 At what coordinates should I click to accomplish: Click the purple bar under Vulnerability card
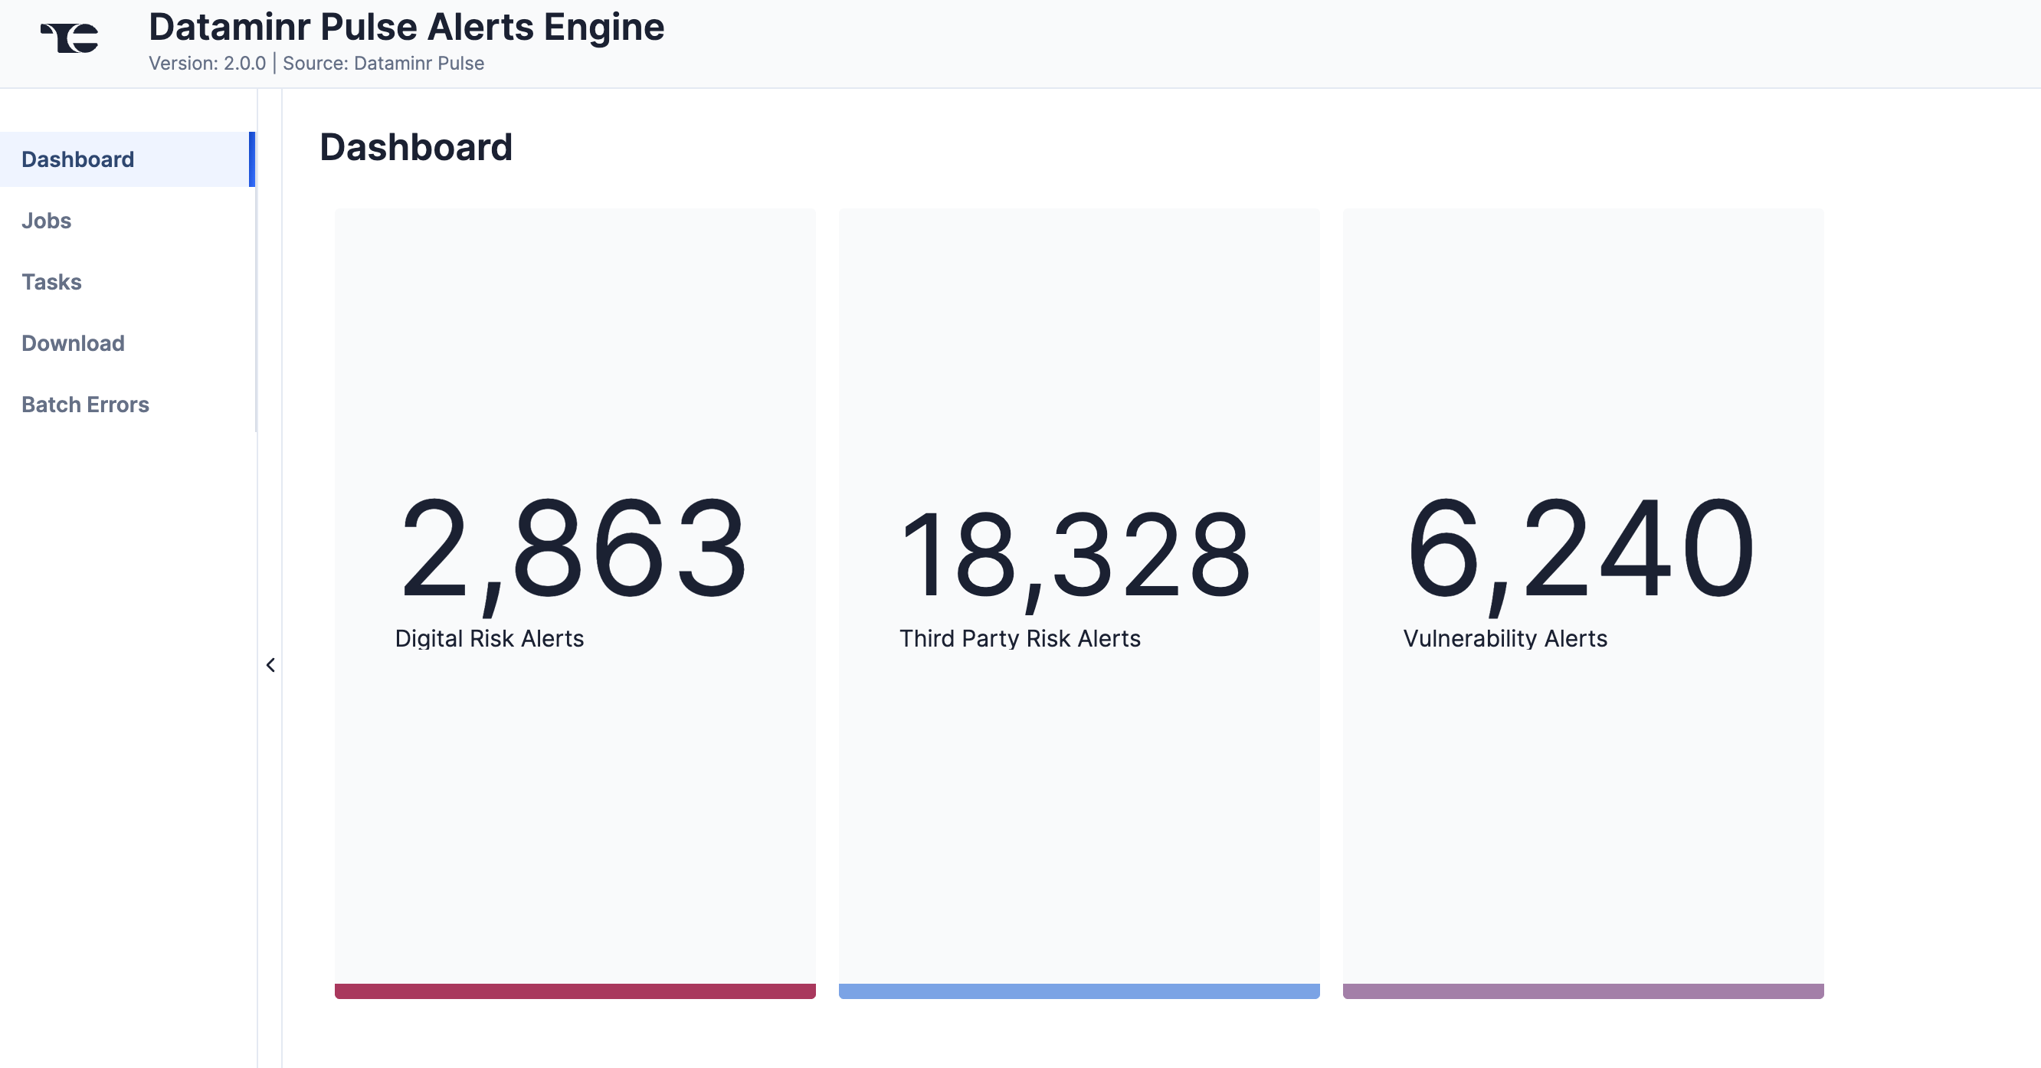pos(1582,991)
